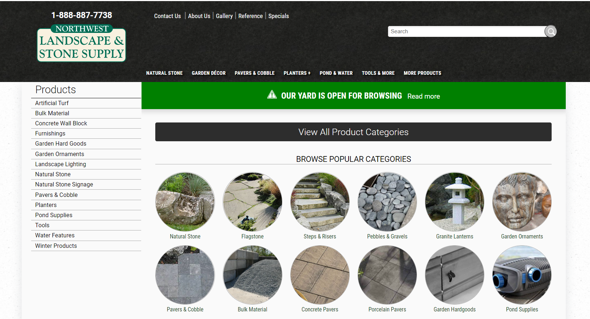Open the Steps & Risers category image

point(320,202)
